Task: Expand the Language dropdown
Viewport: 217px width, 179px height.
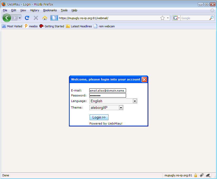Action: (135, 101)
